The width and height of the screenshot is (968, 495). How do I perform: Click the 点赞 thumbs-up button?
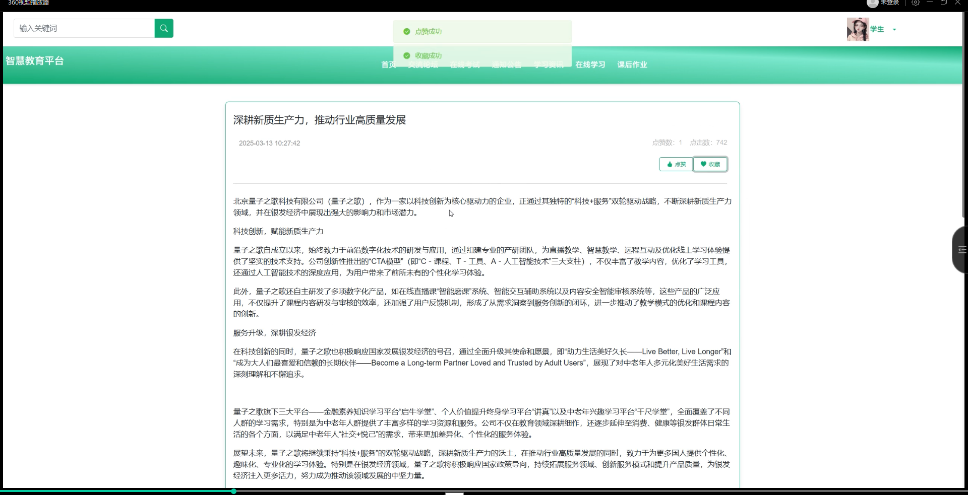676,164
